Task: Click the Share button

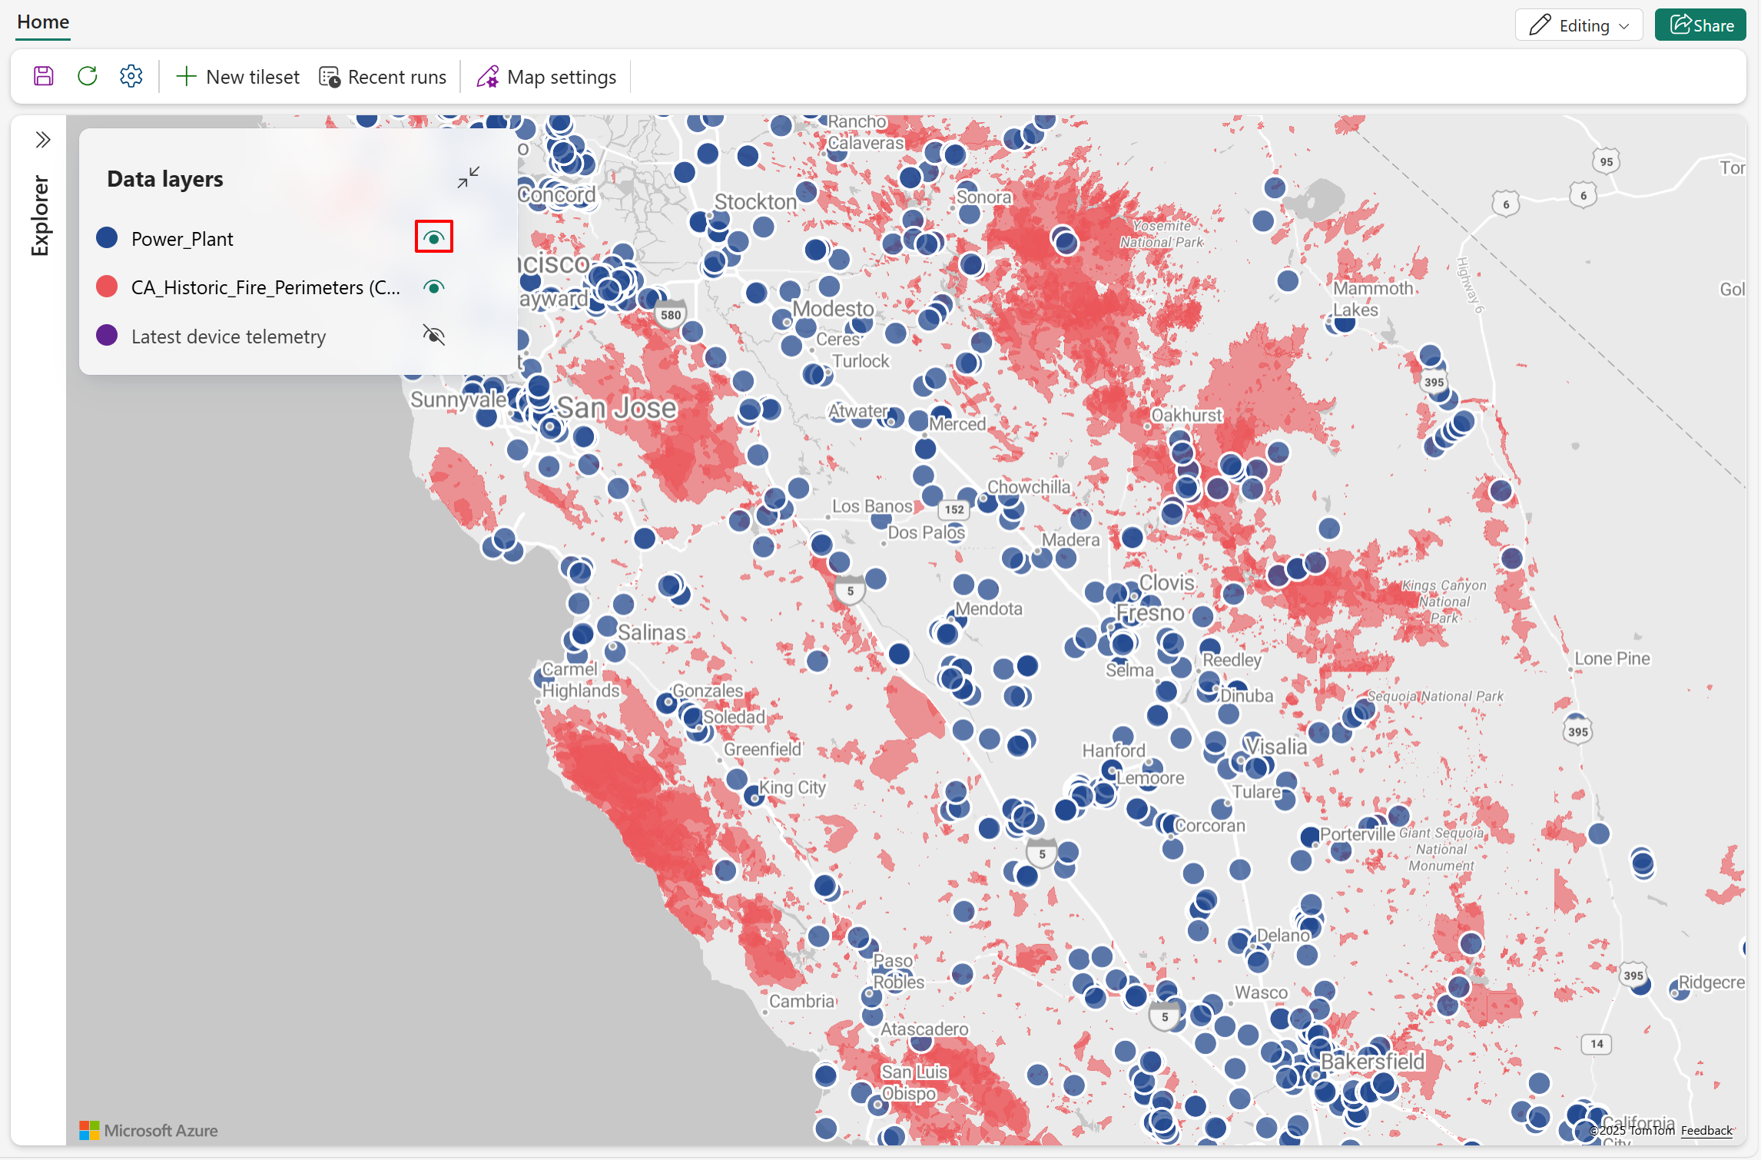Action: [1700, 25]
